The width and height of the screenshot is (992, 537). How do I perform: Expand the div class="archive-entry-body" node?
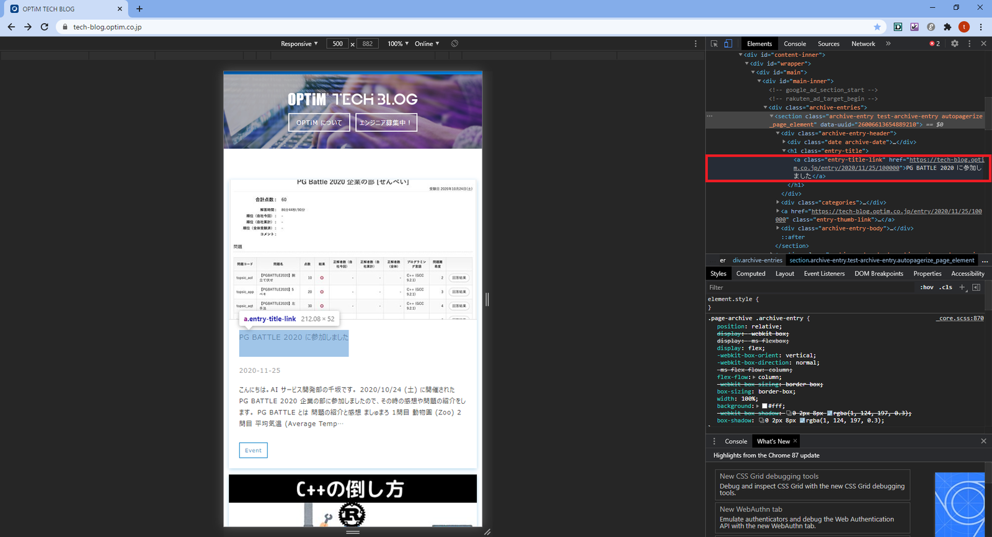[777, 228]
